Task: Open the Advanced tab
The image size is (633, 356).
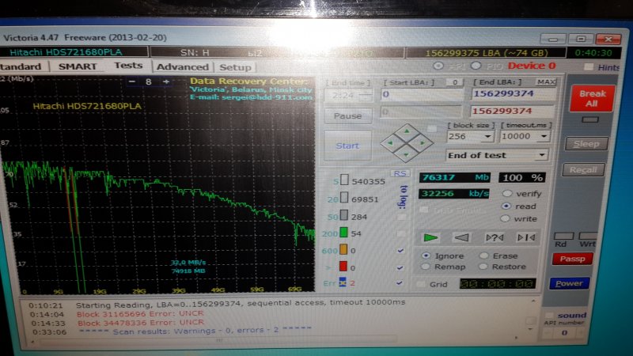Action: (x=183, y=67)
